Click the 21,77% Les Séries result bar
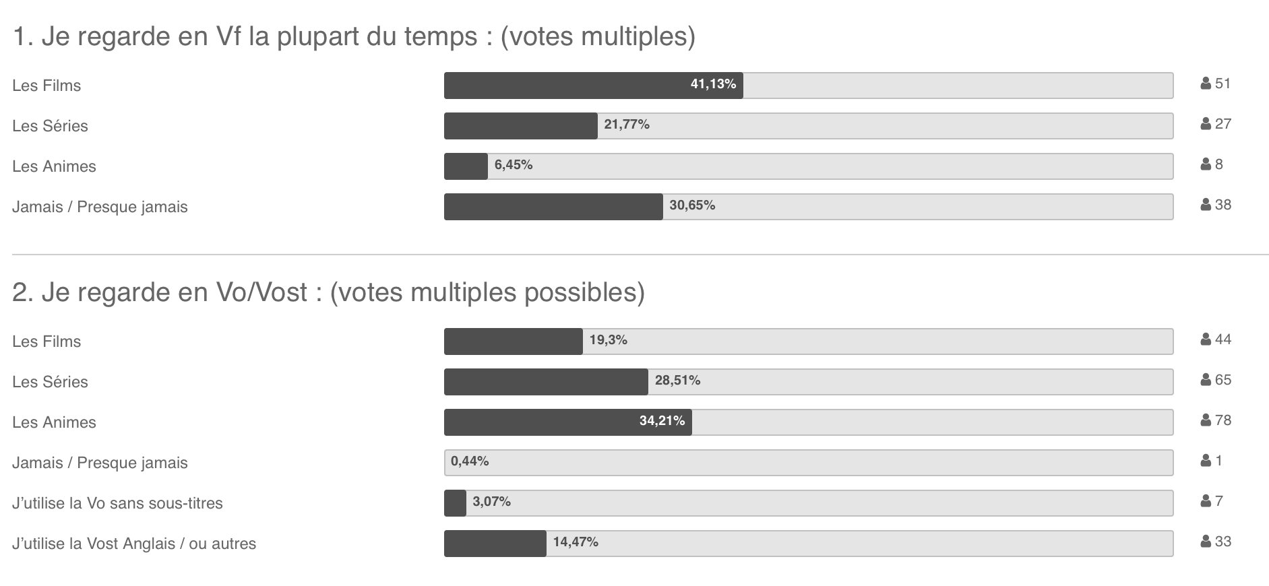The image size is (1269, 586). (809, 126)
